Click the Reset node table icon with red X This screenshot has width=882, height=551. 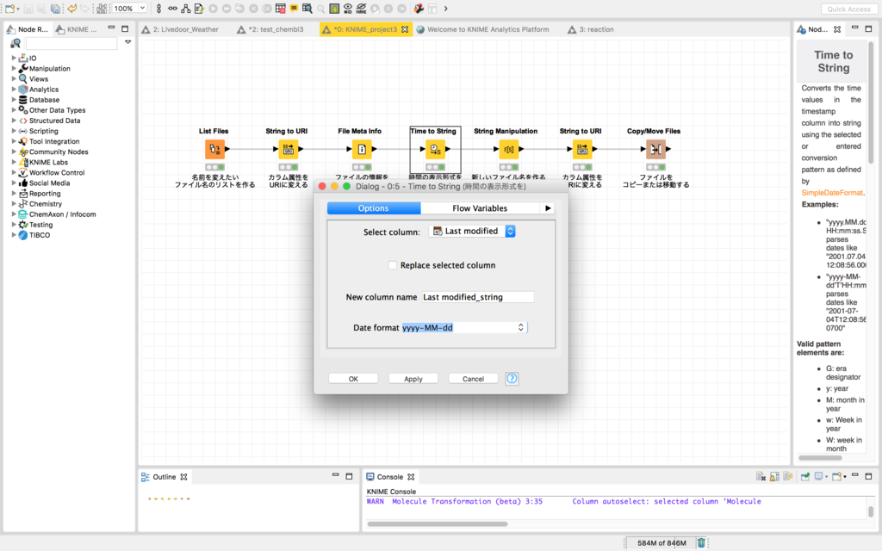(280, 9)
